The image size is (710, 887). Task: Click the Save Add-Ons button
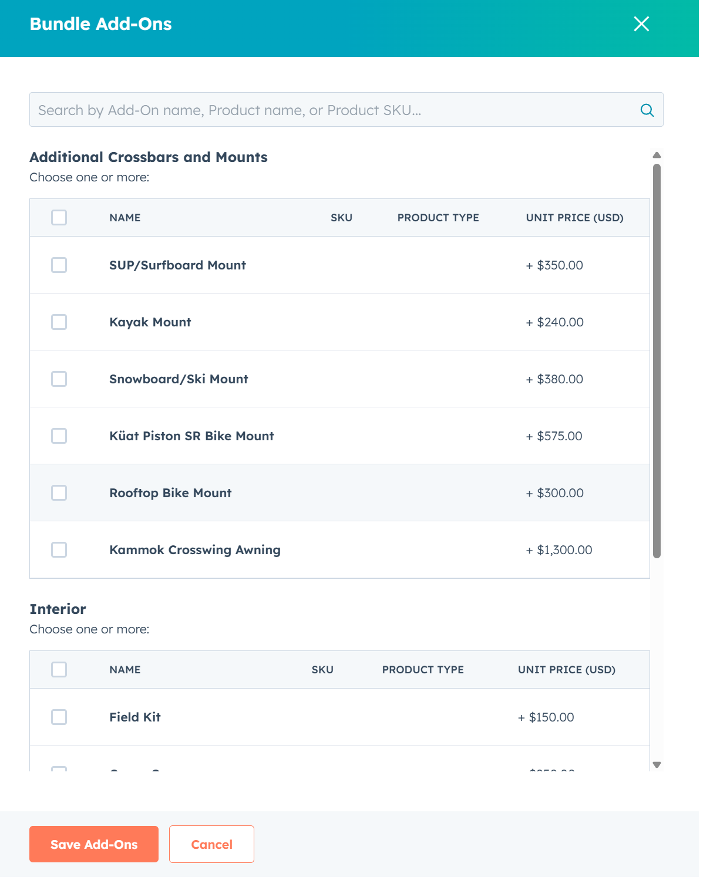(x=93, y=844)
